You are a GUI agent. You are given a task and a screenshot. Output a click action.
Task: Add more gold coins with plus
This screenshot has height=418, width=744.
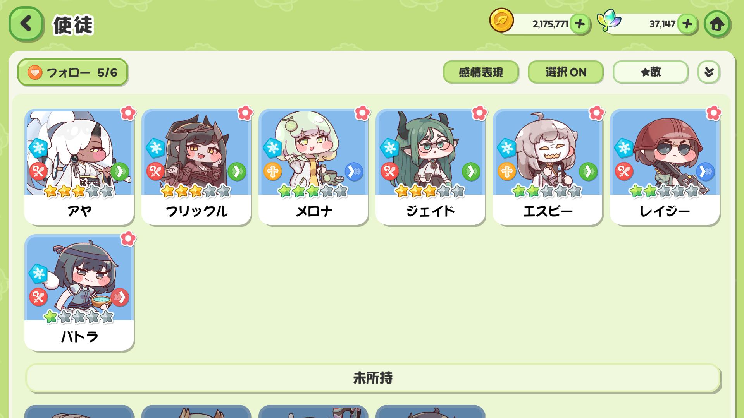point(580,24)
